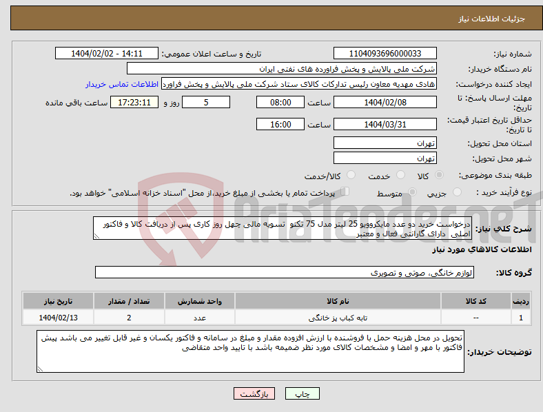Viewport: 543px width, 412px height.
Task: Click the deadline time field 08:00
Action: 280,102
